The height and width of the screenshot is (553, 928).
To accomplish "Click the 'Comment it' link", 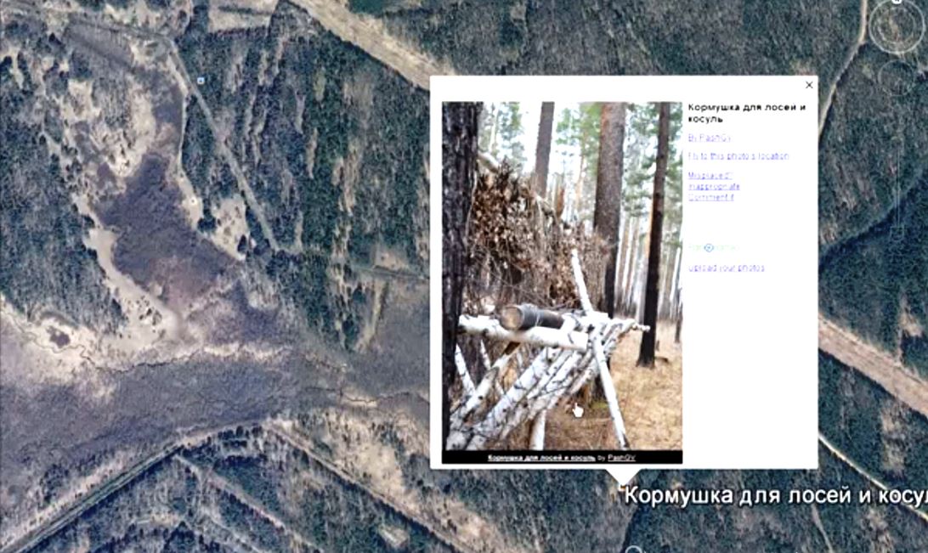I will (710, 197).
